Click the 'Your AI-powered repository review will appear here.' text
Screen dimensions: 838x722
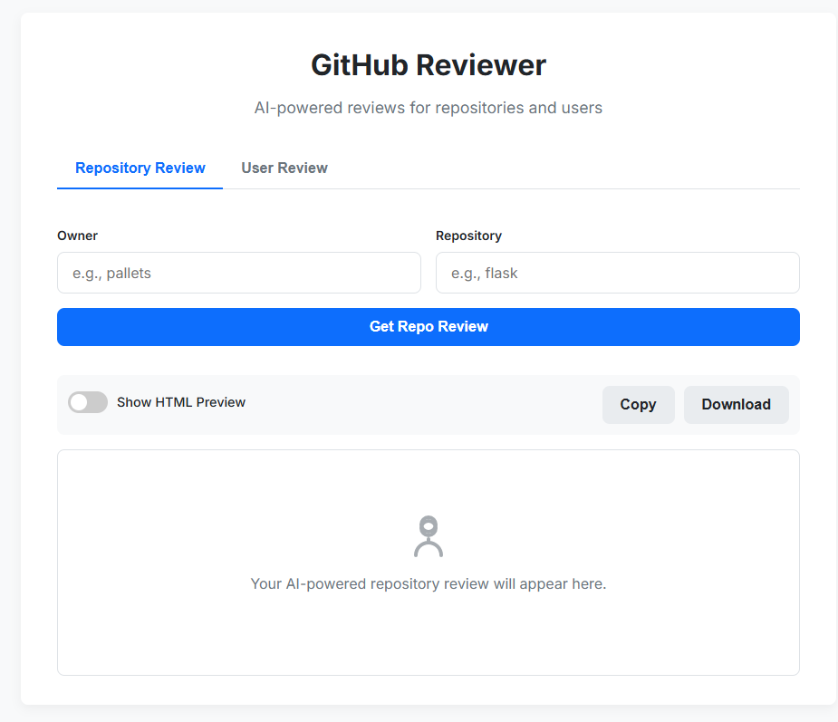pos(429,583)
